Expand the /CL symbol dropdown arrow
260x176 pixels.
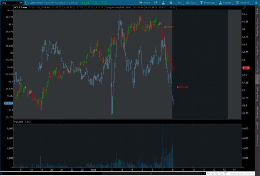(x=21, y=2)
